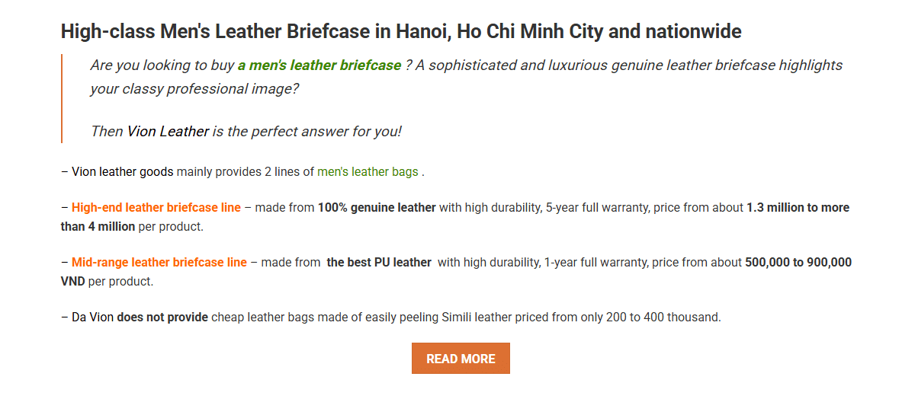
Task: Open "High-end leather briefcase line" orange link
Action: pos(156,208)
